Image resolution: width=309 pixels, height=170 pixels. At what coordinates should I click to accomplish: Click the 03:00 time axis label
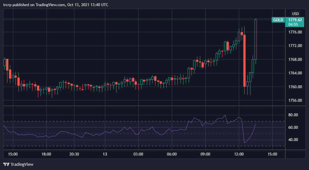click(x=138, y=154)
